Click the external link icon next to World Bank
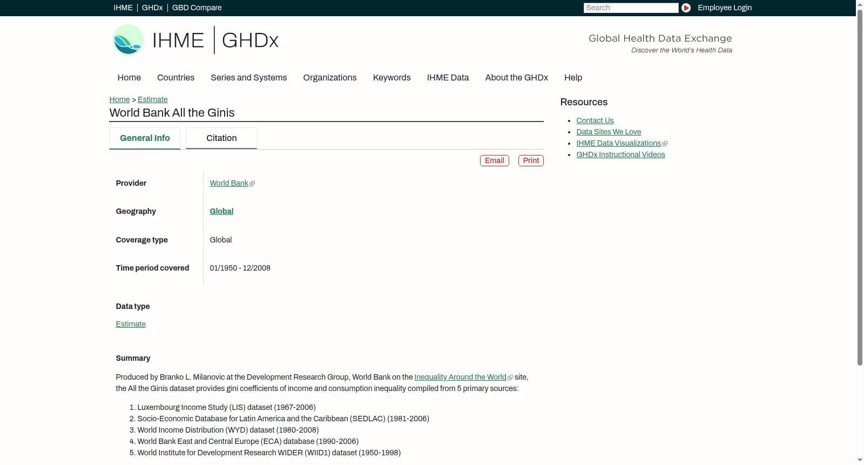 pyautogui.click(x=252, y=184)
